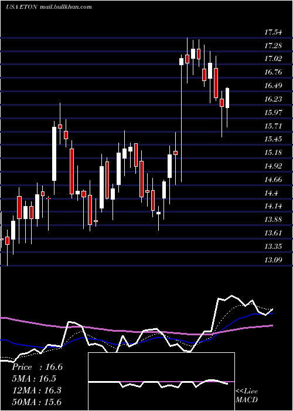293x411 pixels.
Task: Click the 17.02 price axis label
Action: pos(273,59)
